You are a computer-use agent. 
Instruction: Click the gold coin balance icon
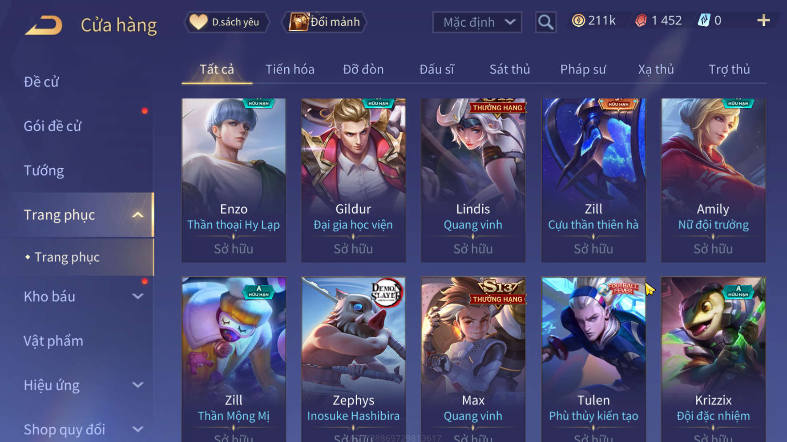(x=578, y=20)
